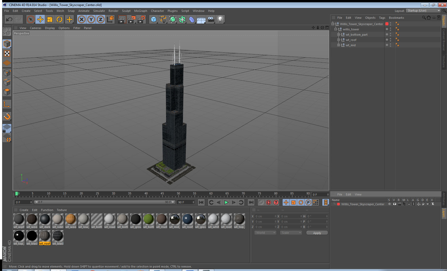Toggle coordinate system icon
Viewport: 447px width, 271px height.
(110, 19)
